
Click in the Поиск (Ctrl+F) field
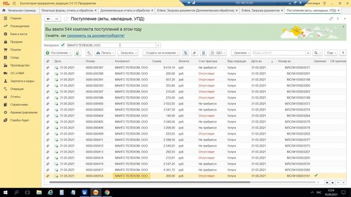pos(279,53)
